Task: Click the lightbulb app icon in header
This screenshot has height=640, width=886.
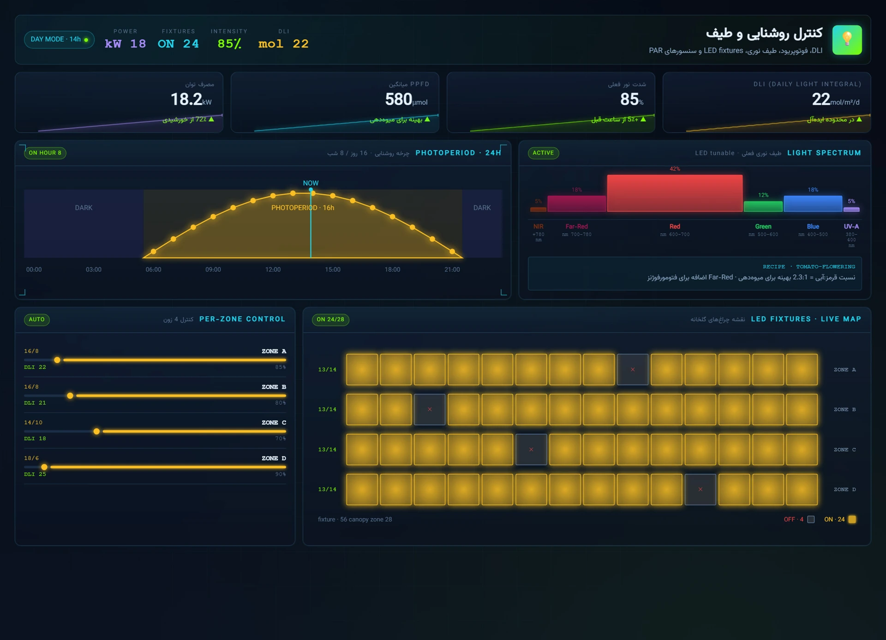Action: click(847, 40)
